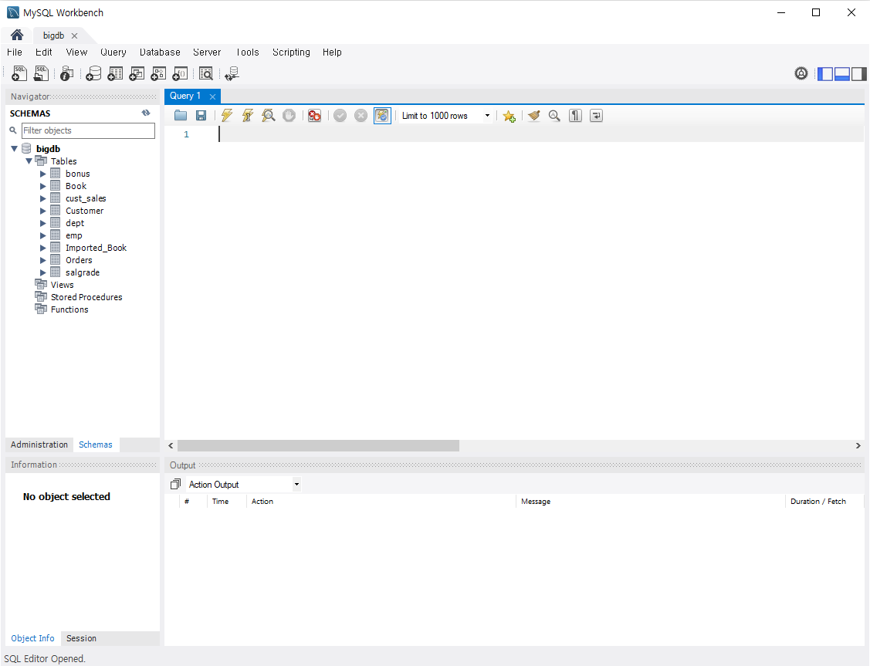Expand the Book table

point(42,186)
